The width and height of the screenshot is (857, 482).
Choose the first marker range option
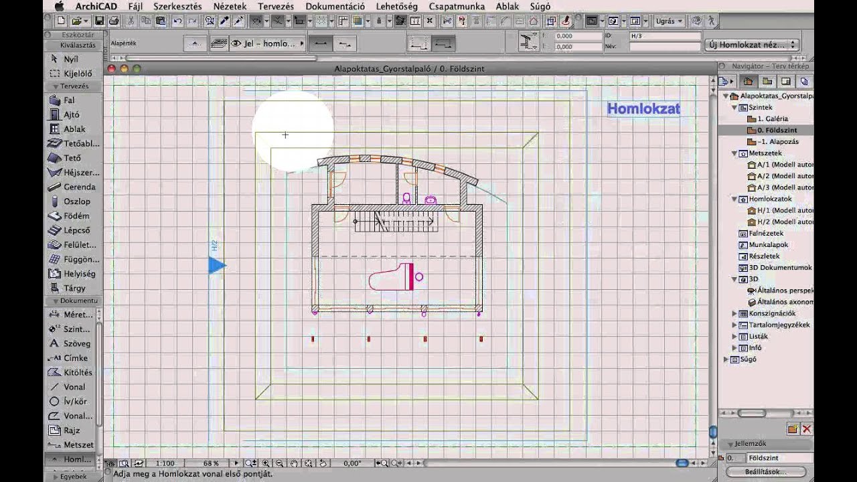tap(420, 44)
